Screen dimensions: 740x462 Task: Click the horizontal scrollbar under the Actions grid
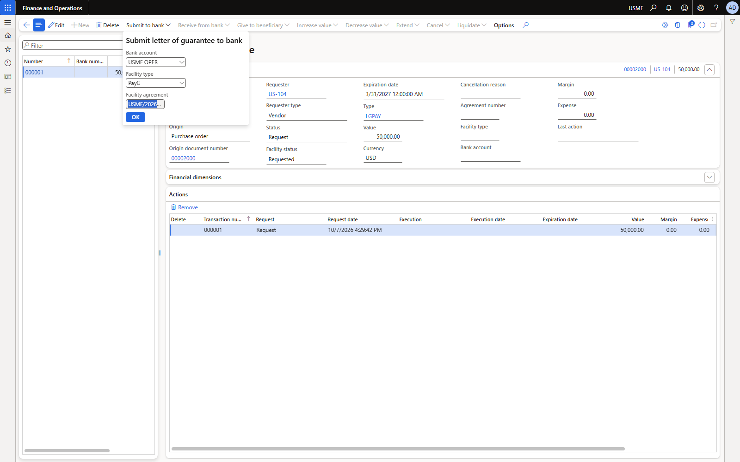(398, 449)
